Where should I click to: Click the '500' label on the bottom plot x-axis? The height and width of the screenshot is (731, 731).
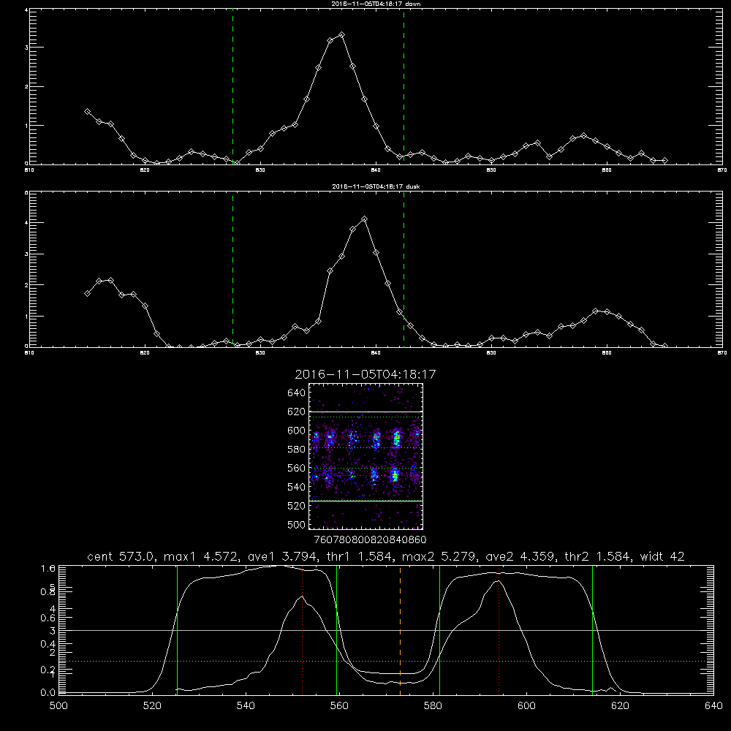[x=58, y=706]
